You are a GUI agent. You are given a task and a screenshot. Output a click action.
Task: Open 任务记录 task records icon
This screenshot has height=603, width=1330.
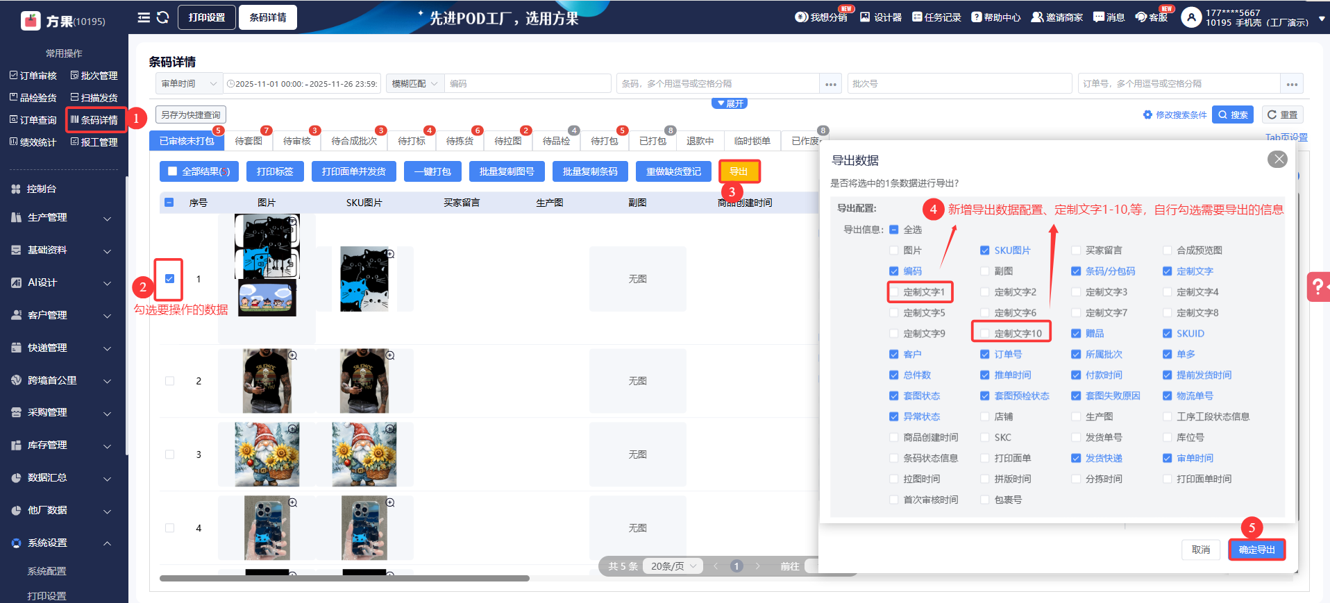pyautogui.click(x=917, y=17)
